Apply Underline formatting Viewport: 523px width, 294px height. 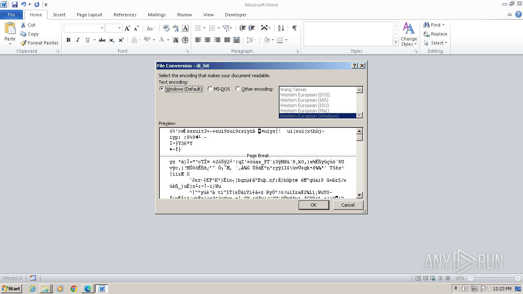click(x=87, y=40)
